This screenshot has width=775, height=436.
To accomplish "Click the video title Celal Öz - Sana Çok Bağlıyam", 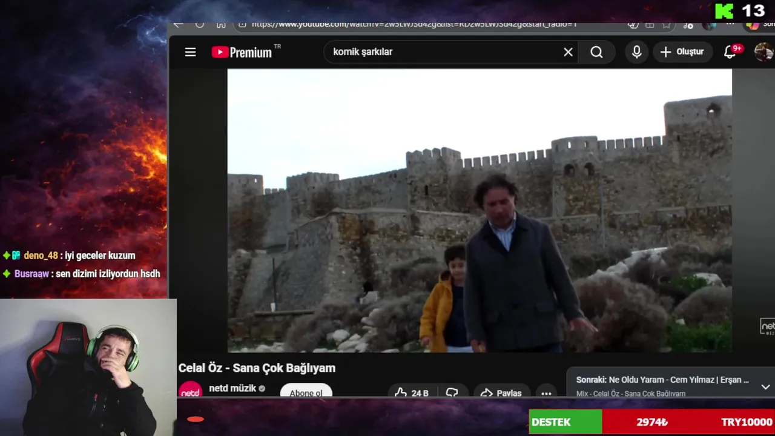I will pos(257,368).
